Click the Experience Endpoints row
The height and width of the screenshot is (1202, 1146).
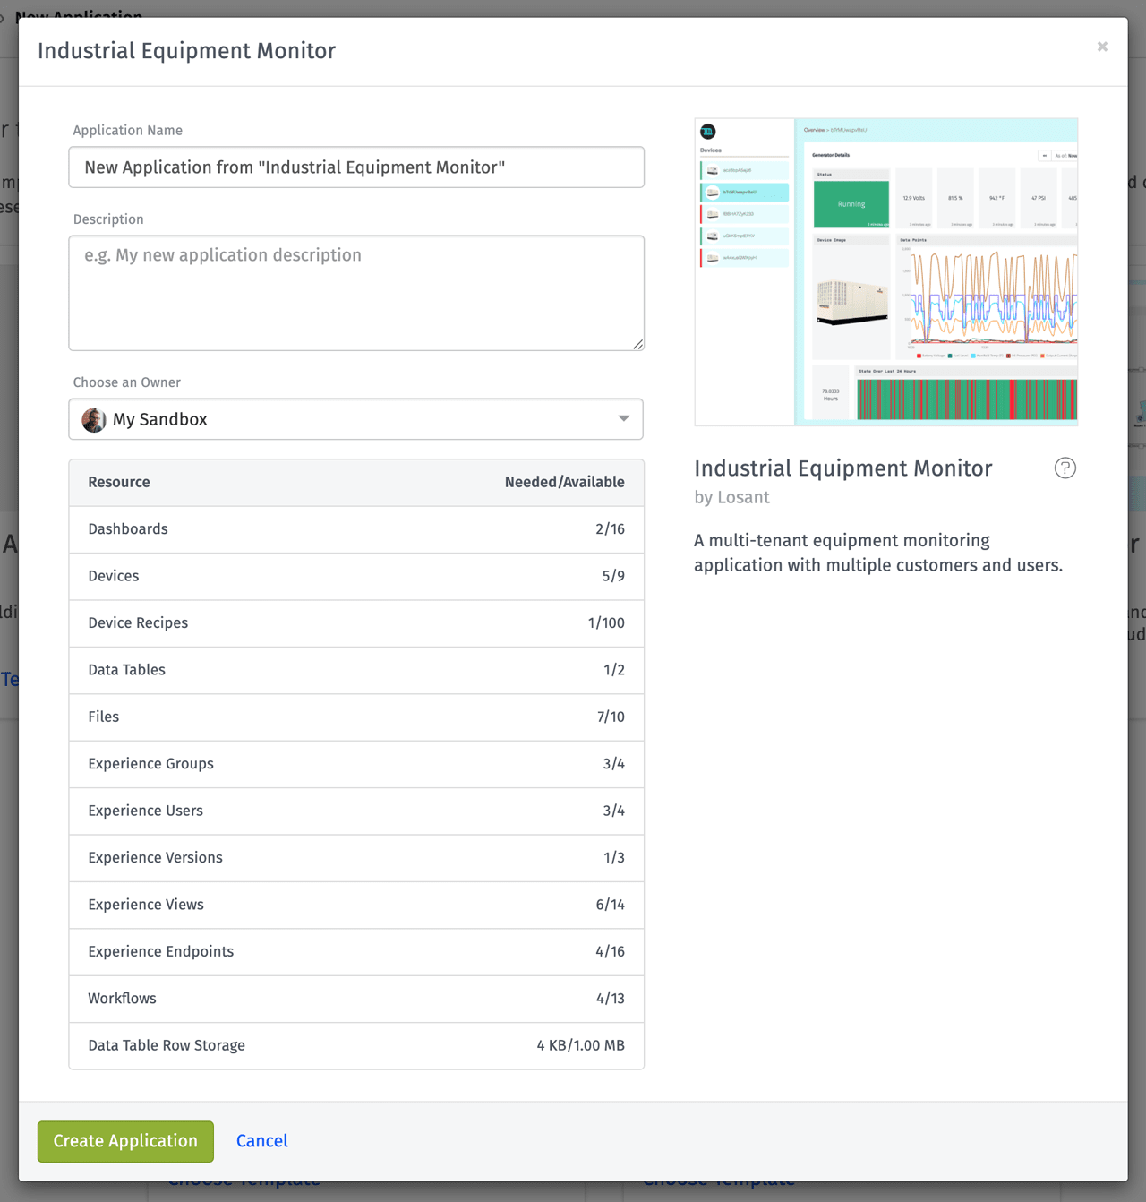pos(356,951)
